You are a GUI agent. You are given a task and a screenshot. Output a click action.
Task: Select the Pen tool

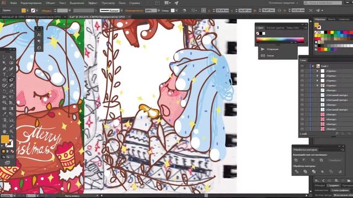4,68
